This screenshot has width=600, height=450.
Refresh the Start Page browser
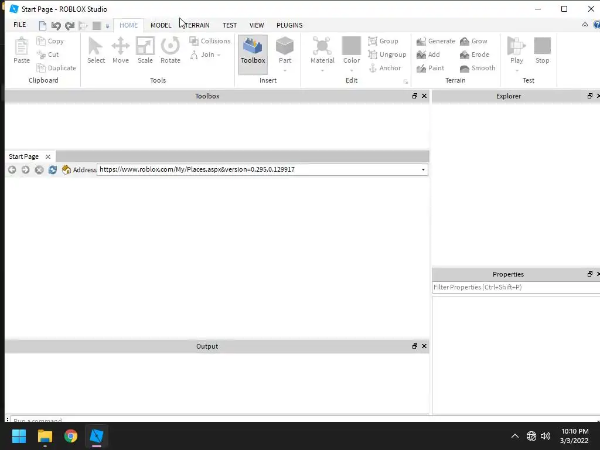pos(52,169)
